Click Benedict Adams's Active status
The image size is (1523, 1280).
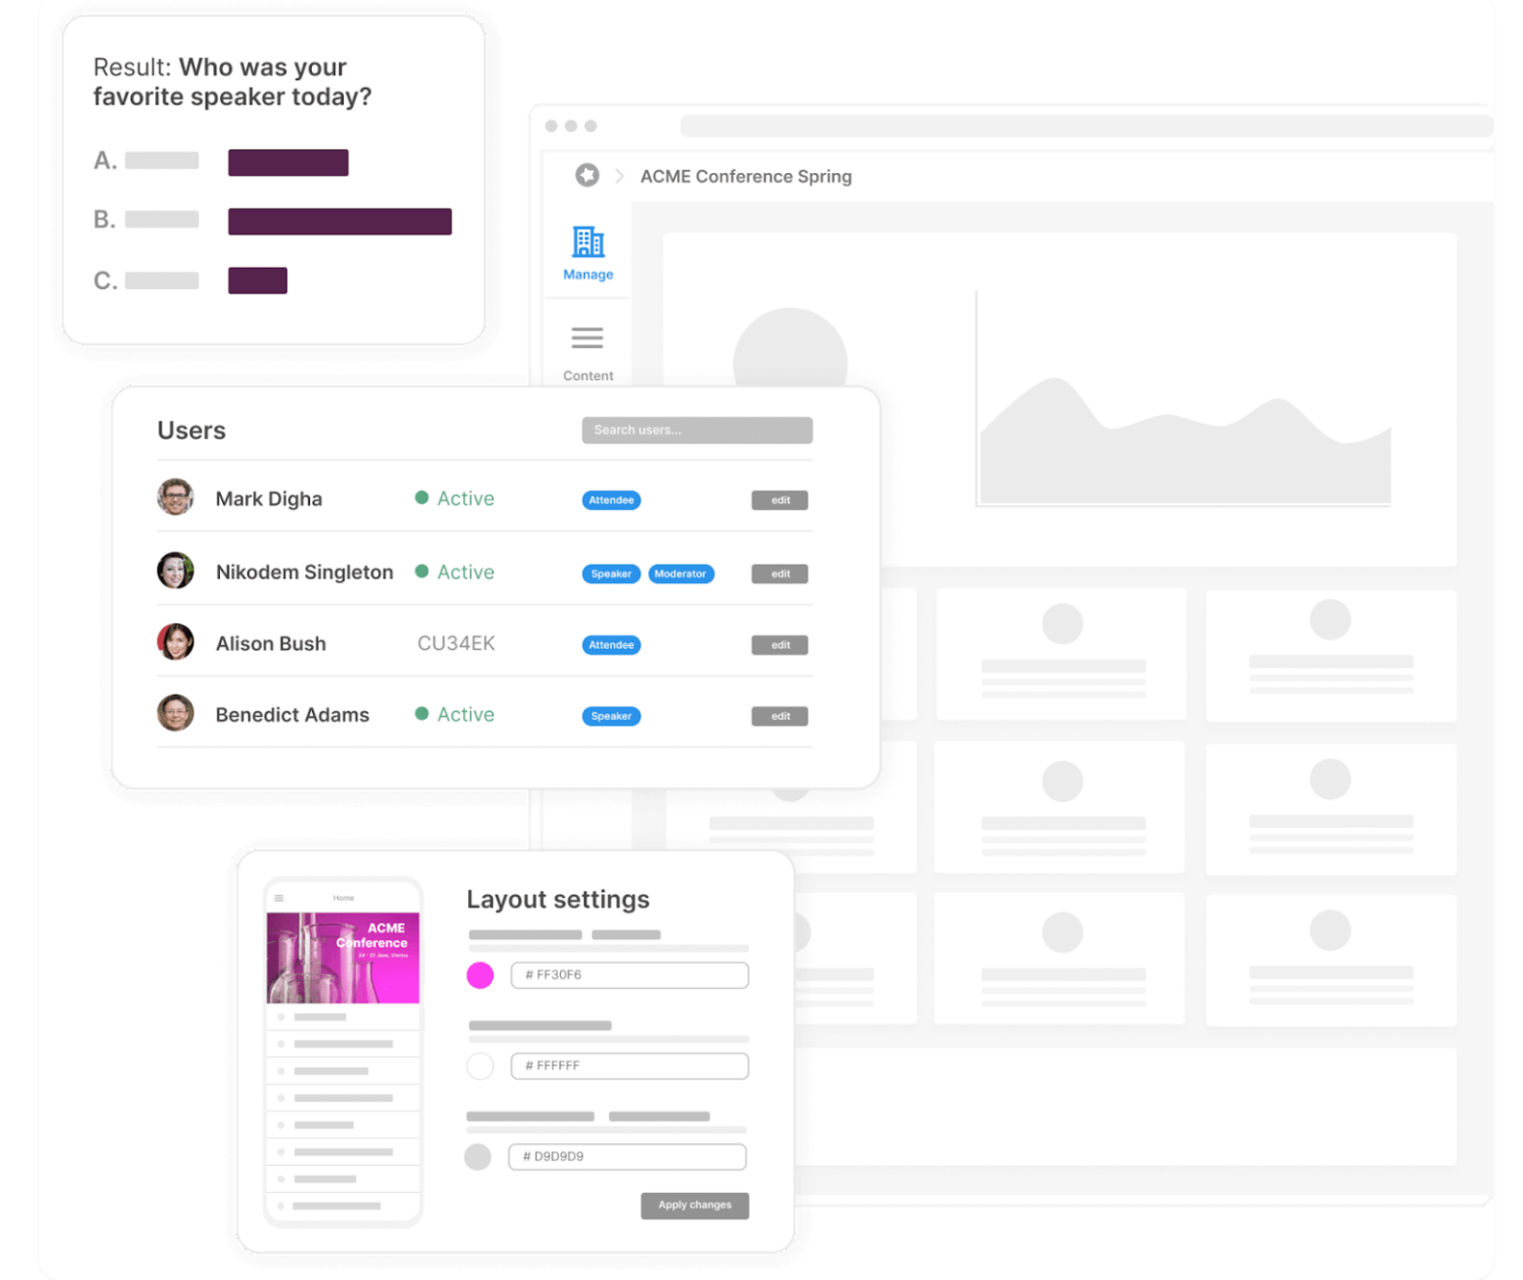click(x=455, y=714)
